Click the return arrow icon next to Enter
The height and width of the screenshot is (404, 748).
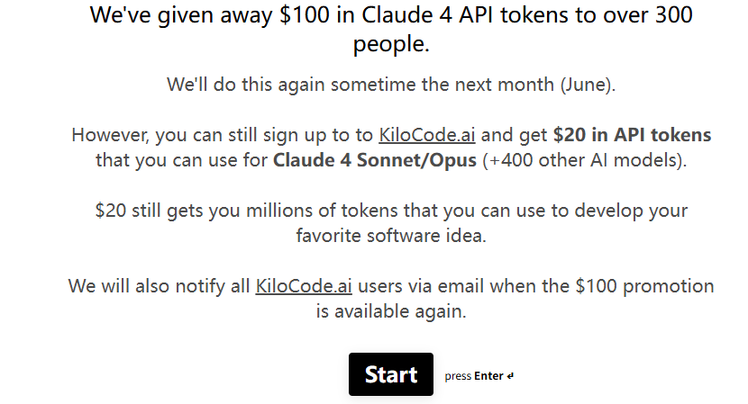click(x=510, y=376)
